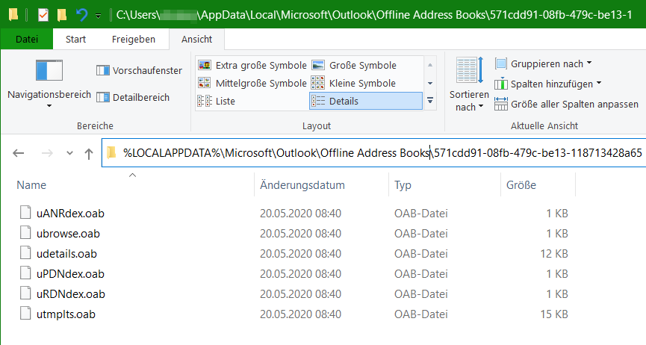
Task: Click the undo icon in title bar
Action: (x=81, y=14)
